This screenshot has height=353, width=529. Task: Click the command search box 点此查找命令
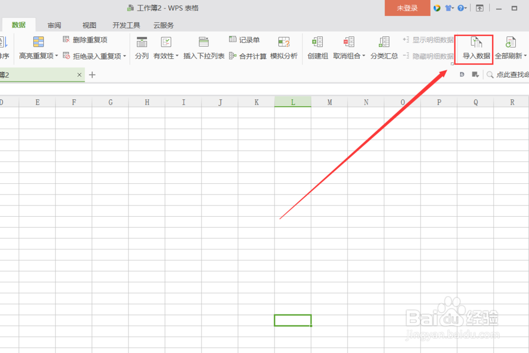(512, 75)
